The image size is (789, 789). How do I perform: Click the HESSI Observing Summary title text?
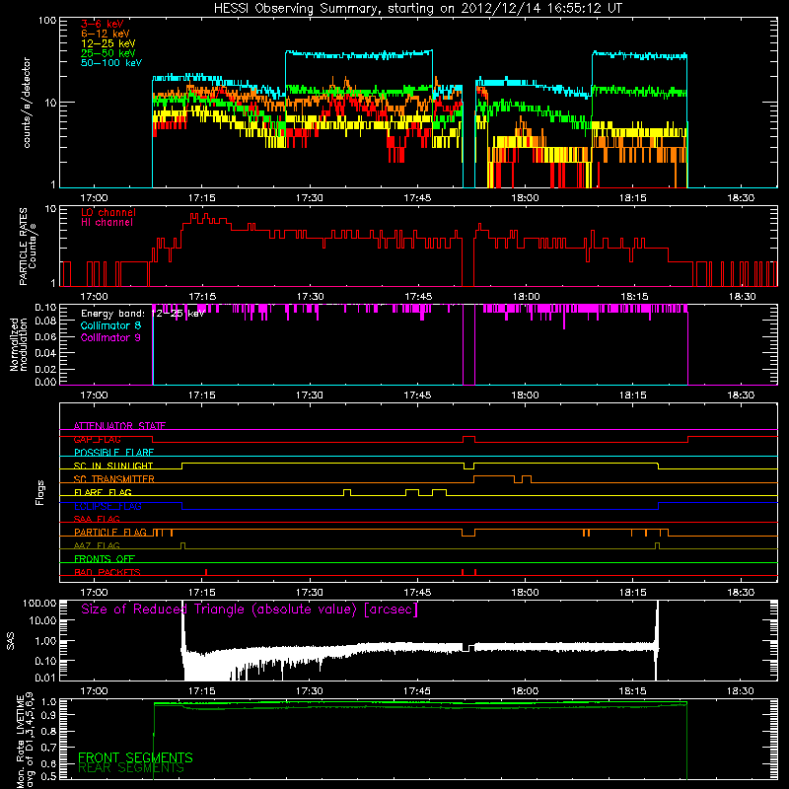417,9
